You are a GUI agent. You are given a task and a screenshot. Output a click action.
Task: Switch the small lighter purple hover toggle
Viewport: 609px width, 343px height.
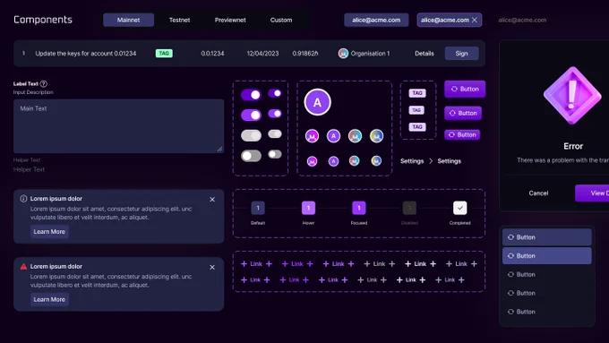click(x=275, y=114)
